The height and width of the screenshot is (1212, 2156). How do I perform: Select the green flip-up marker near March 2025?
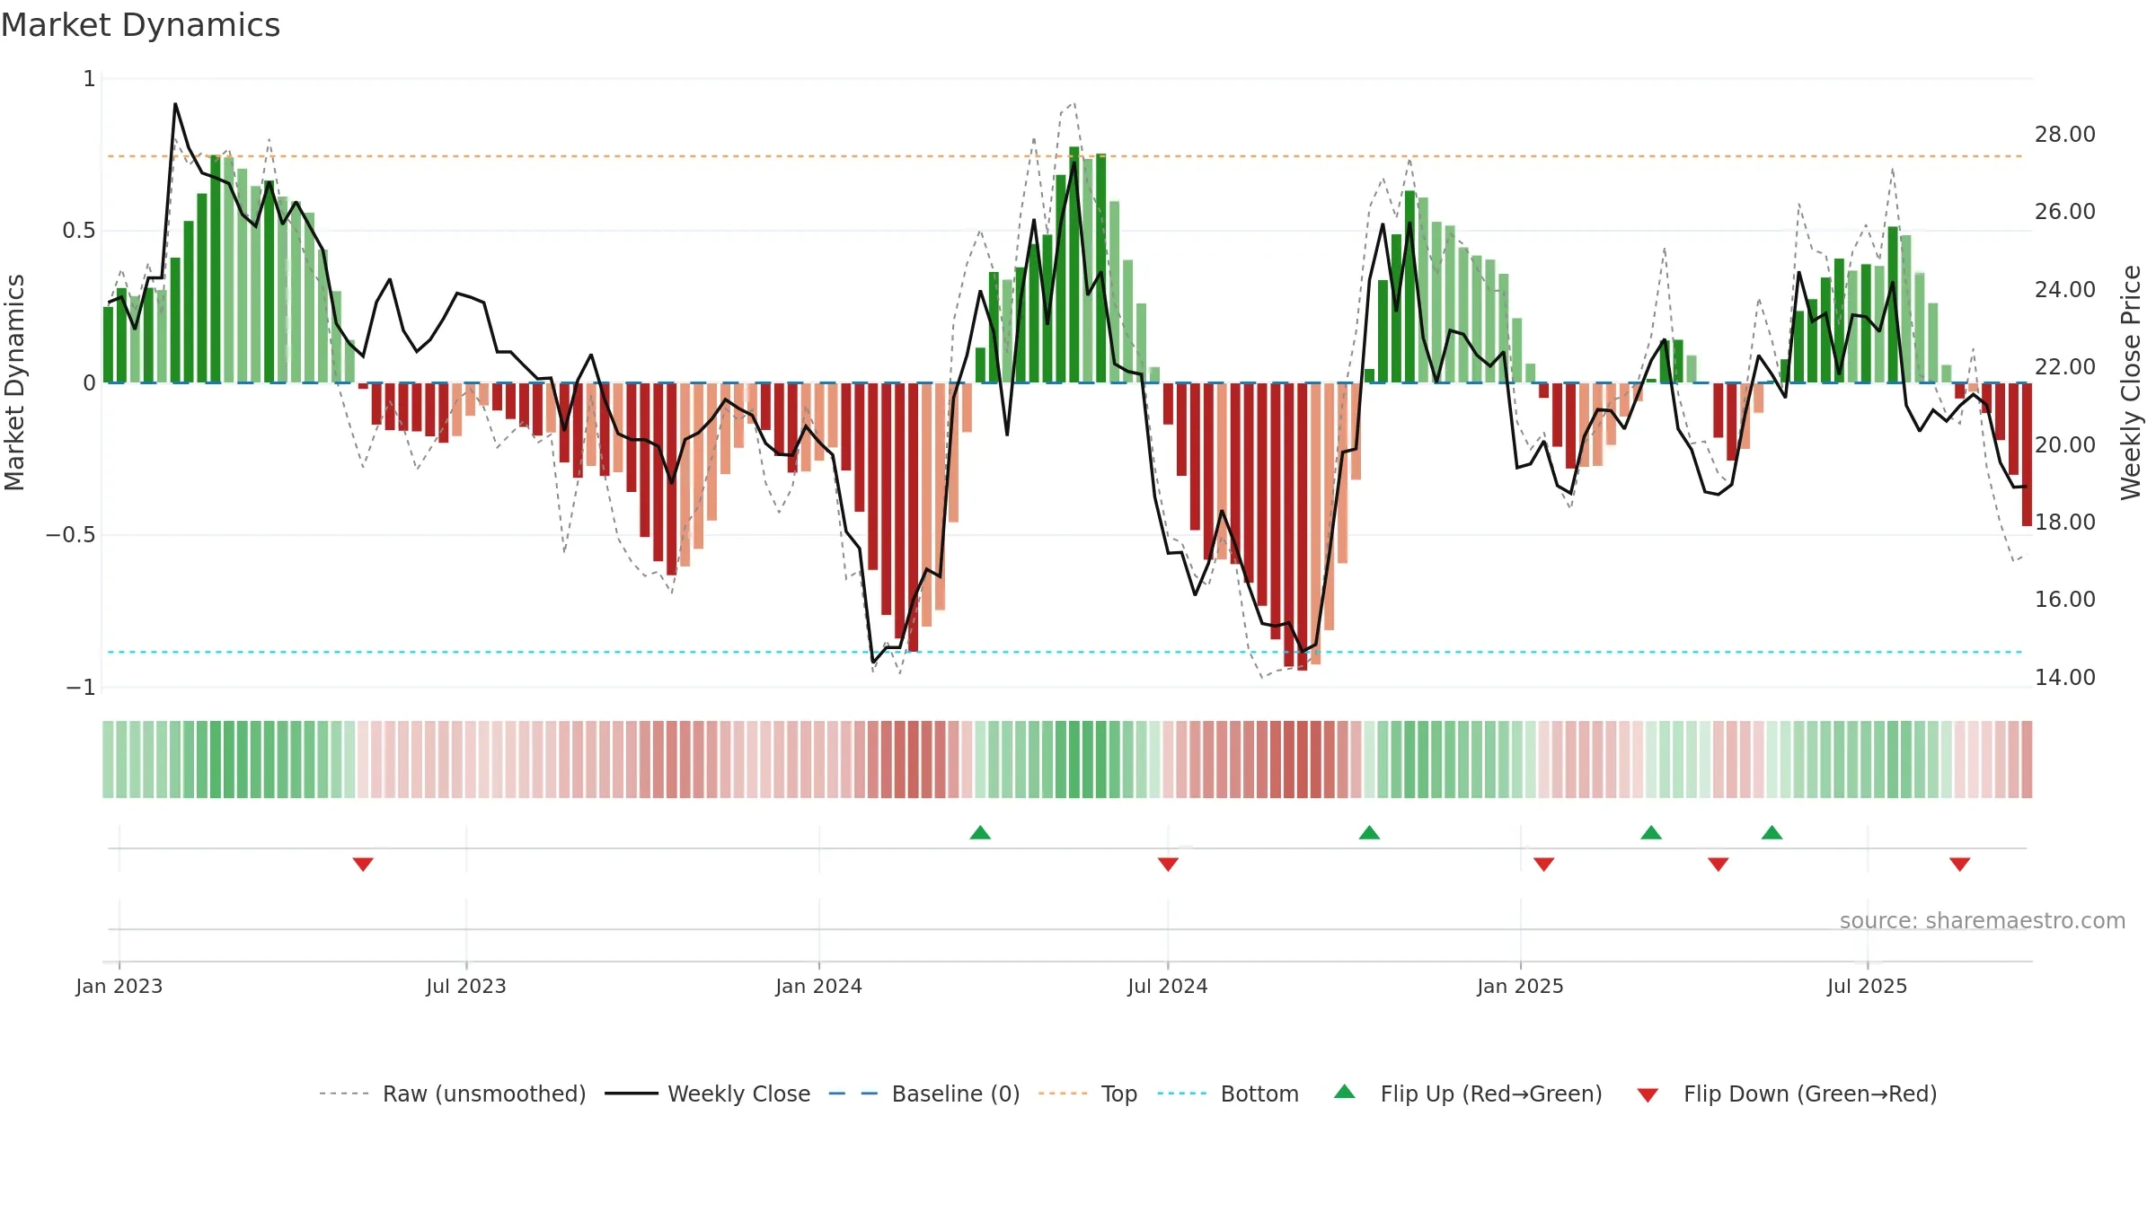[1651, 833]
